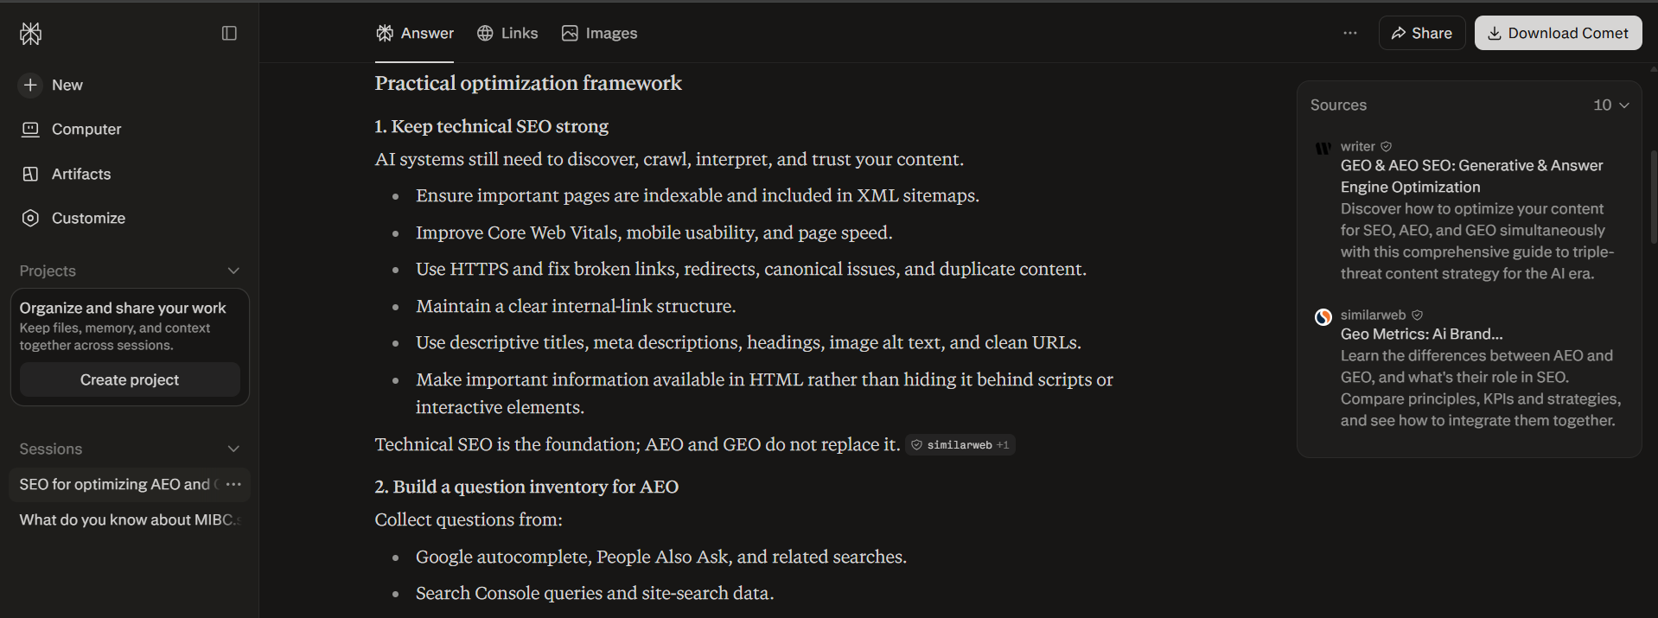Switch to the Images tab
Screen dimensions: 1658x618
(599, 33)
